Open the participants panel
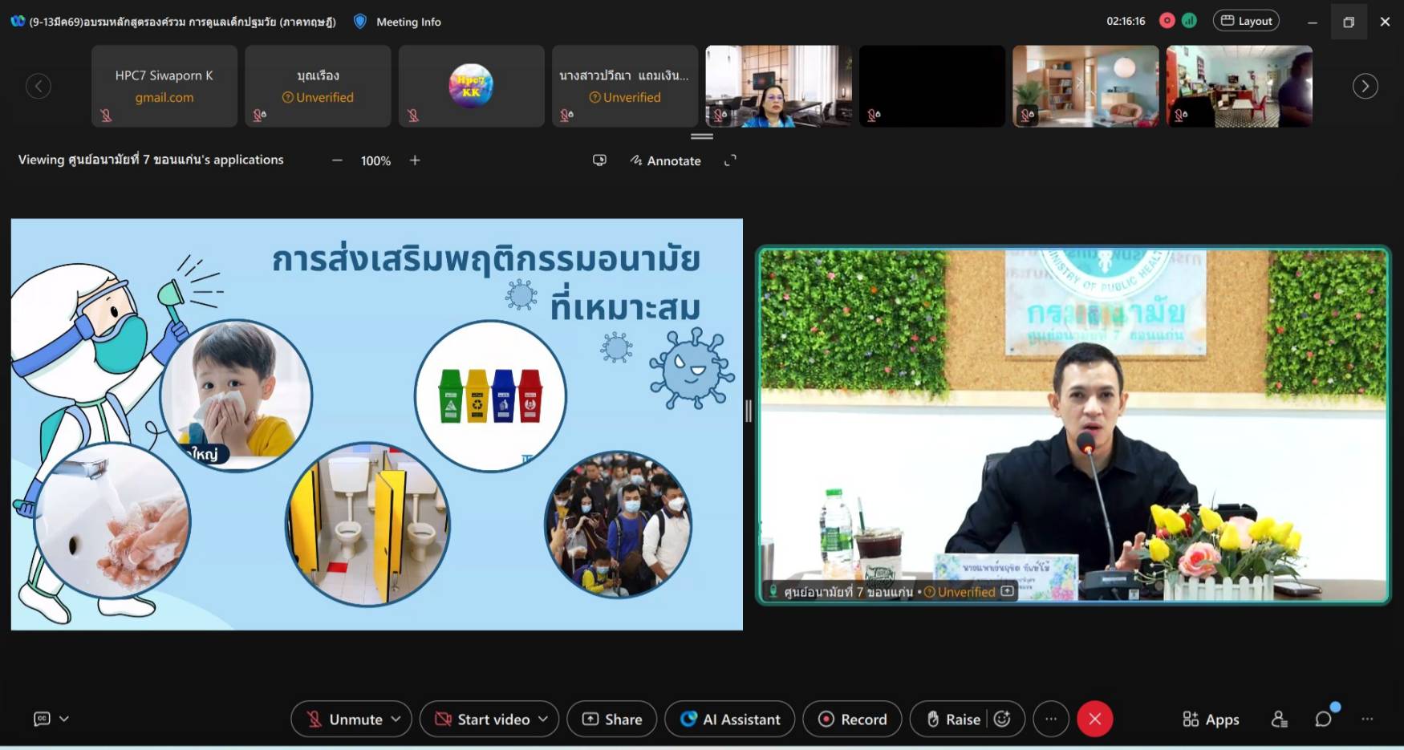Screen dimensions: 1404x750 click(x=1279, y=720)
